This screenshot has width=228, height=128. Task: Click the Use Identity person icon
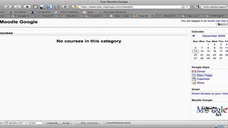pos(32,12)
